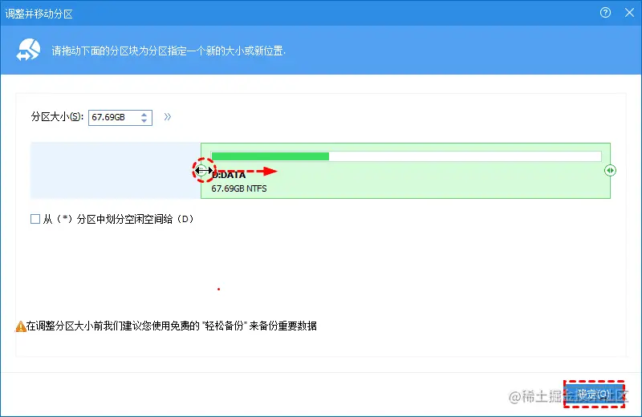Expand advanced options double chevron
The image size is (642, 417).
coord(168,117)
